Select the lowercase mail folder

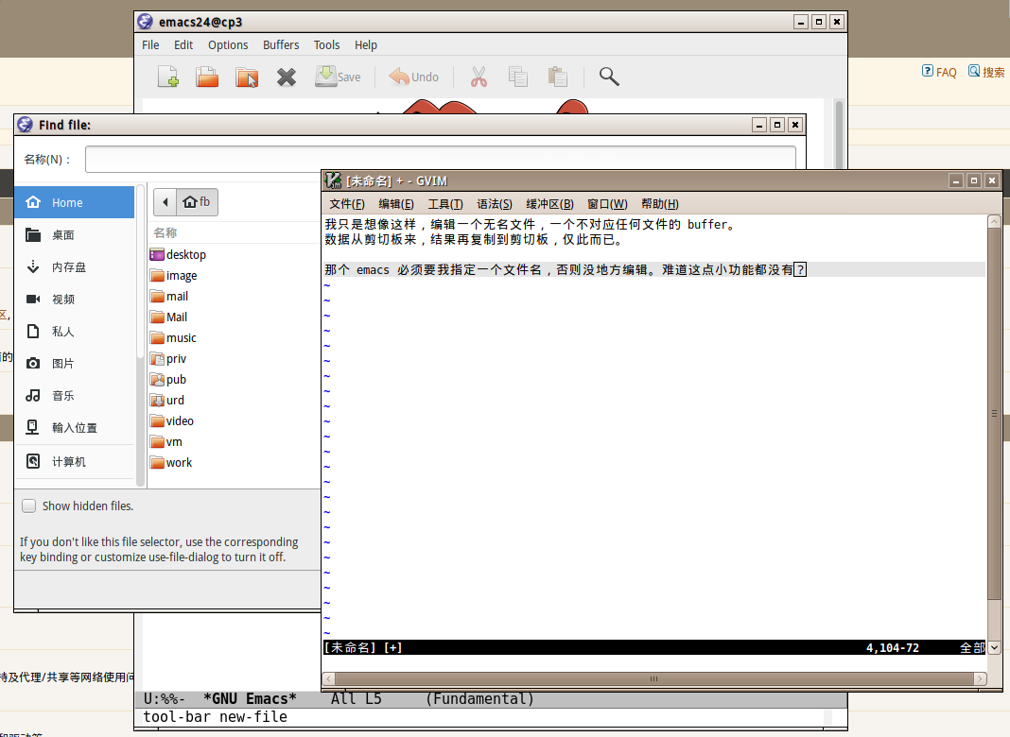point(168,296)
